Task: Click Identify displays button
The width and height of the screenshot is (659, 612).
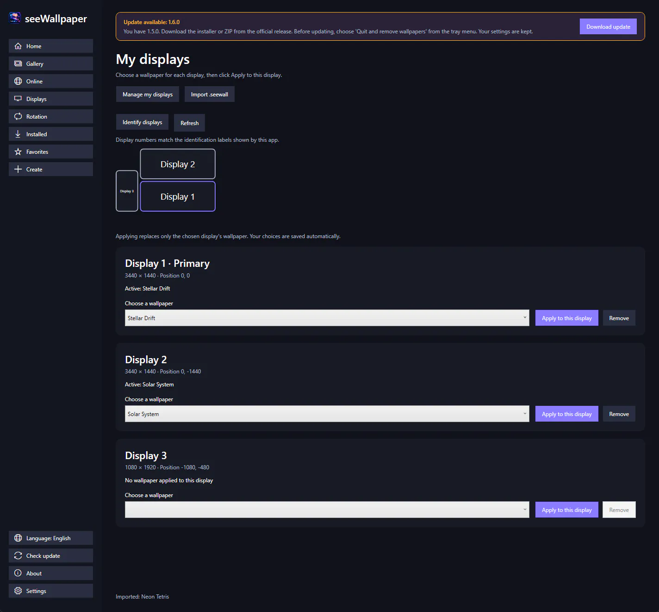Action: coord(142,122)
